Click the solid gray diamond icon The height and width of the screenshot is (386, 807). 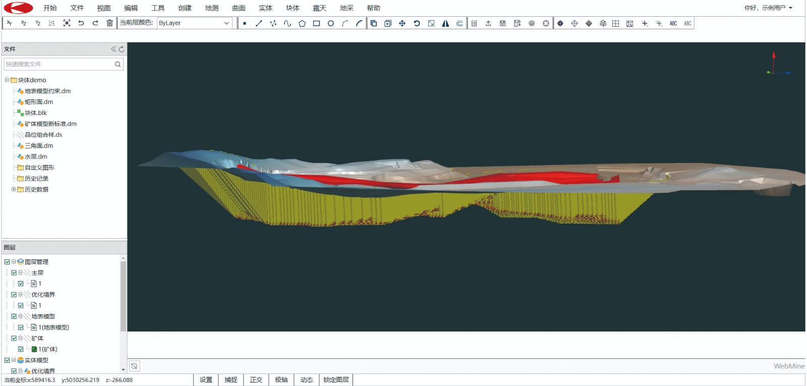pyautogui.click(x=589, y=23)
